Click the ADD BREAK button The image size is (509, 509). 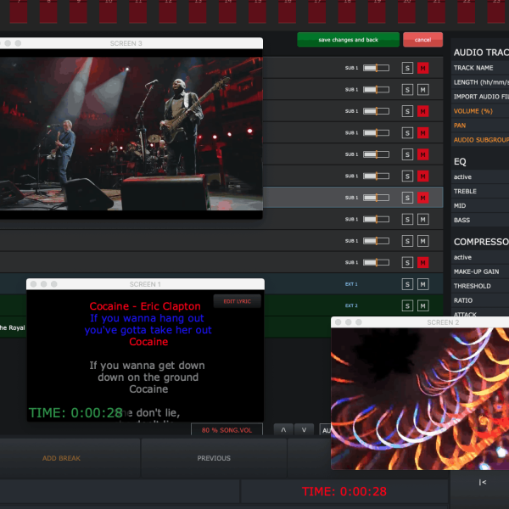[61, 458]
